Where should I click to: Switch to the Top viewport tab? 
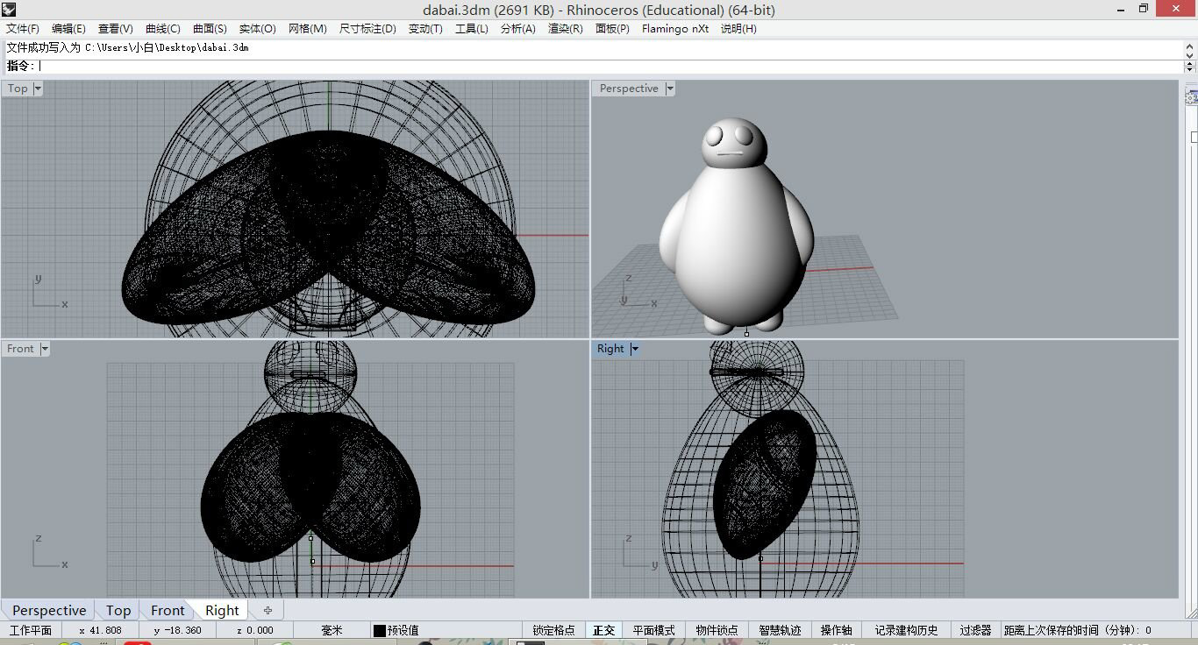tap(118, 611)
